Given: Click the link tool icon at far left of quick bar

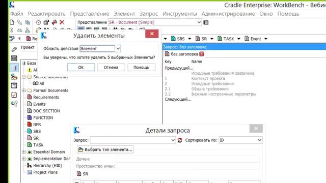Looking at the screenshot, I should coord(12,39).
